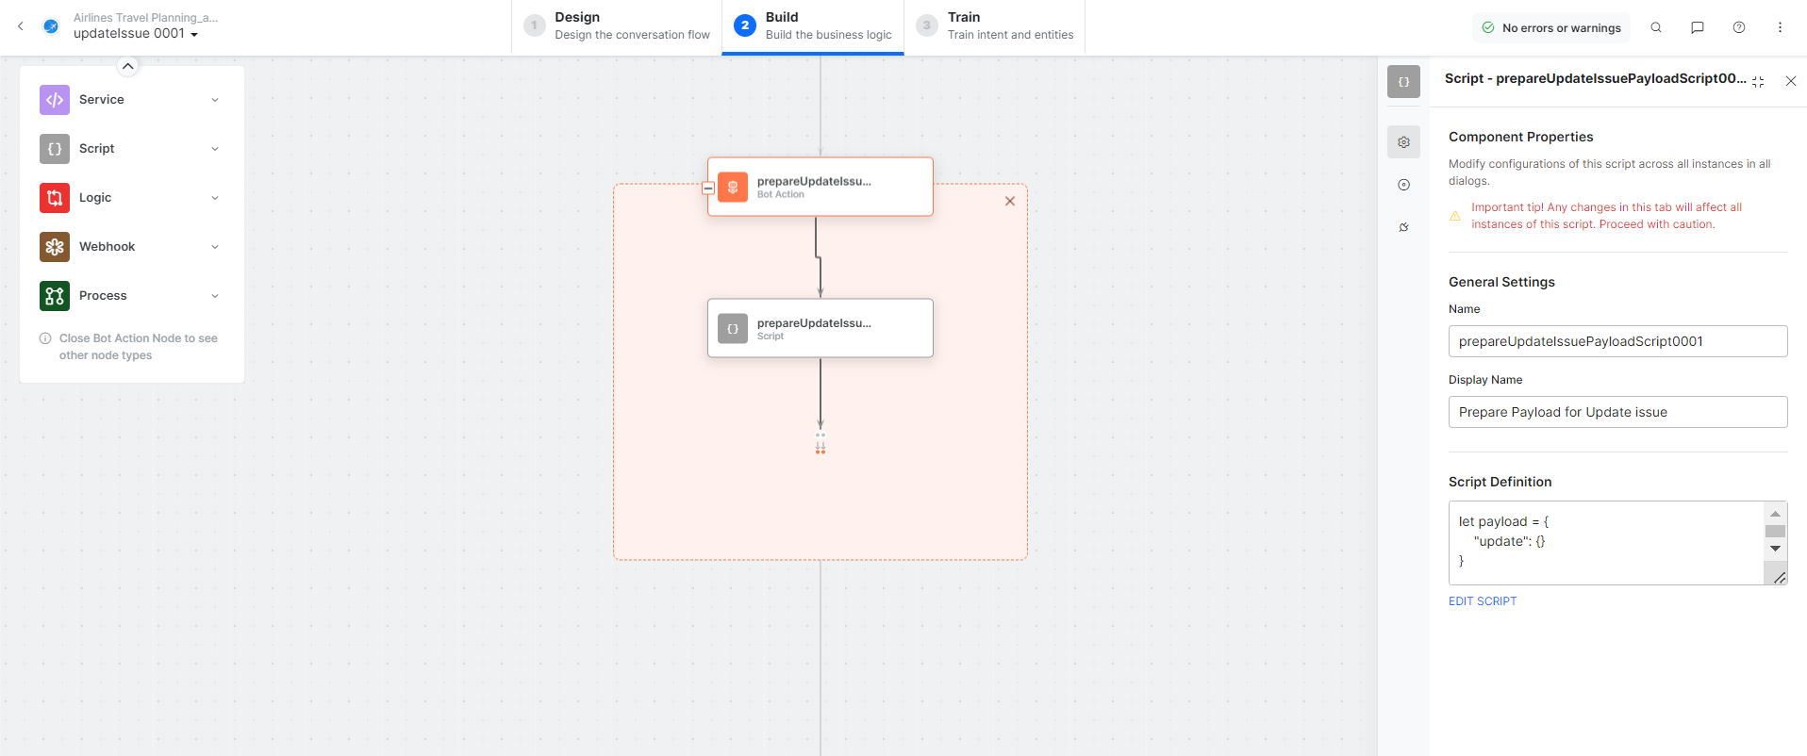Screen dimensions: 1807x756
Task: Open the three-dot more options menu
Action: (1780, 27)
